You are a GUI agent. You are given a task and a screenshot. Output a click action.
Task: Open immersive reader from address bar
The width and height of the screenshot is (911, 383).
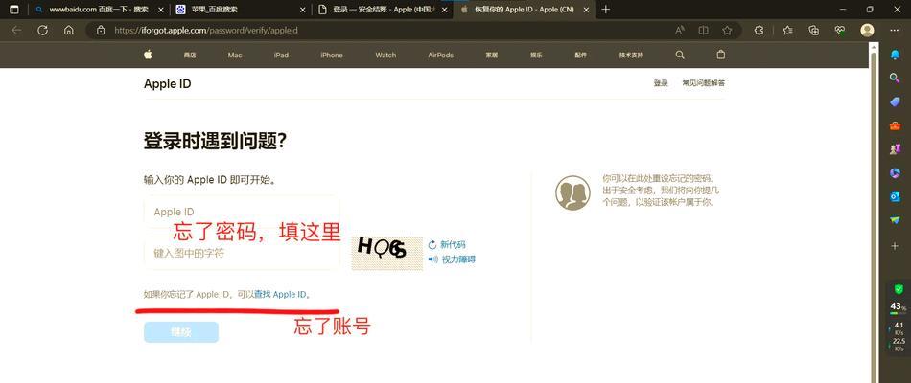[x=703, y=31]
